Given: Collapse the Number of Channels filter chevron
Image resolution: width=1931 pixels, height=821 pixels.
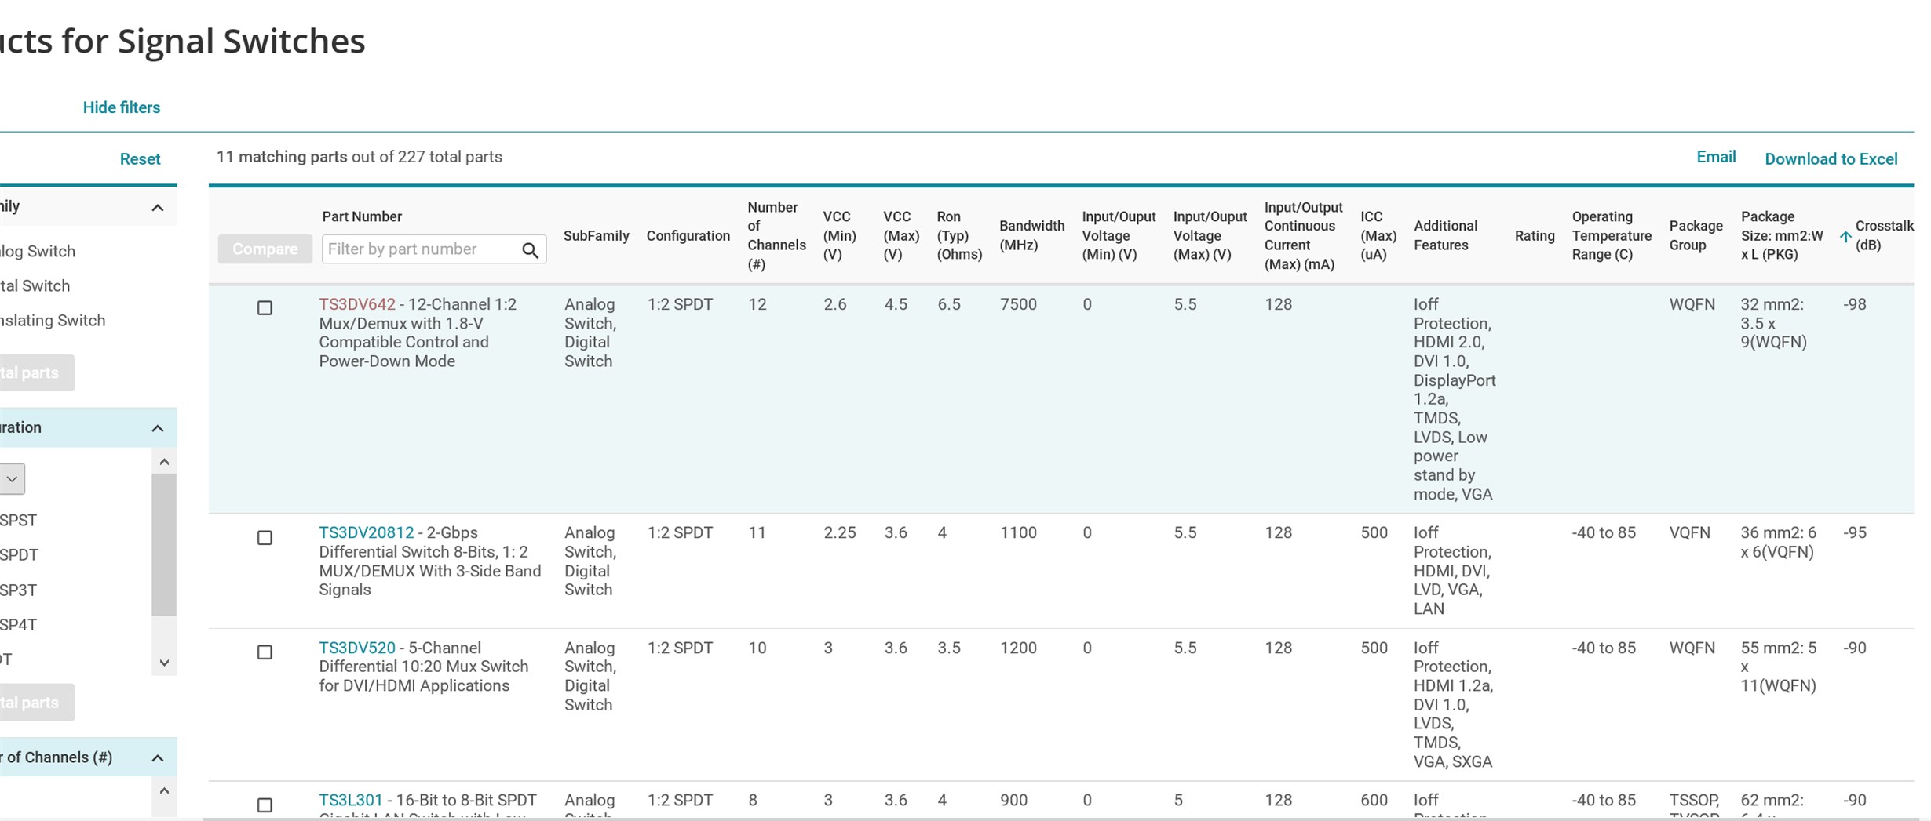Looking at the screenshot, I should [x=158, y=758].
